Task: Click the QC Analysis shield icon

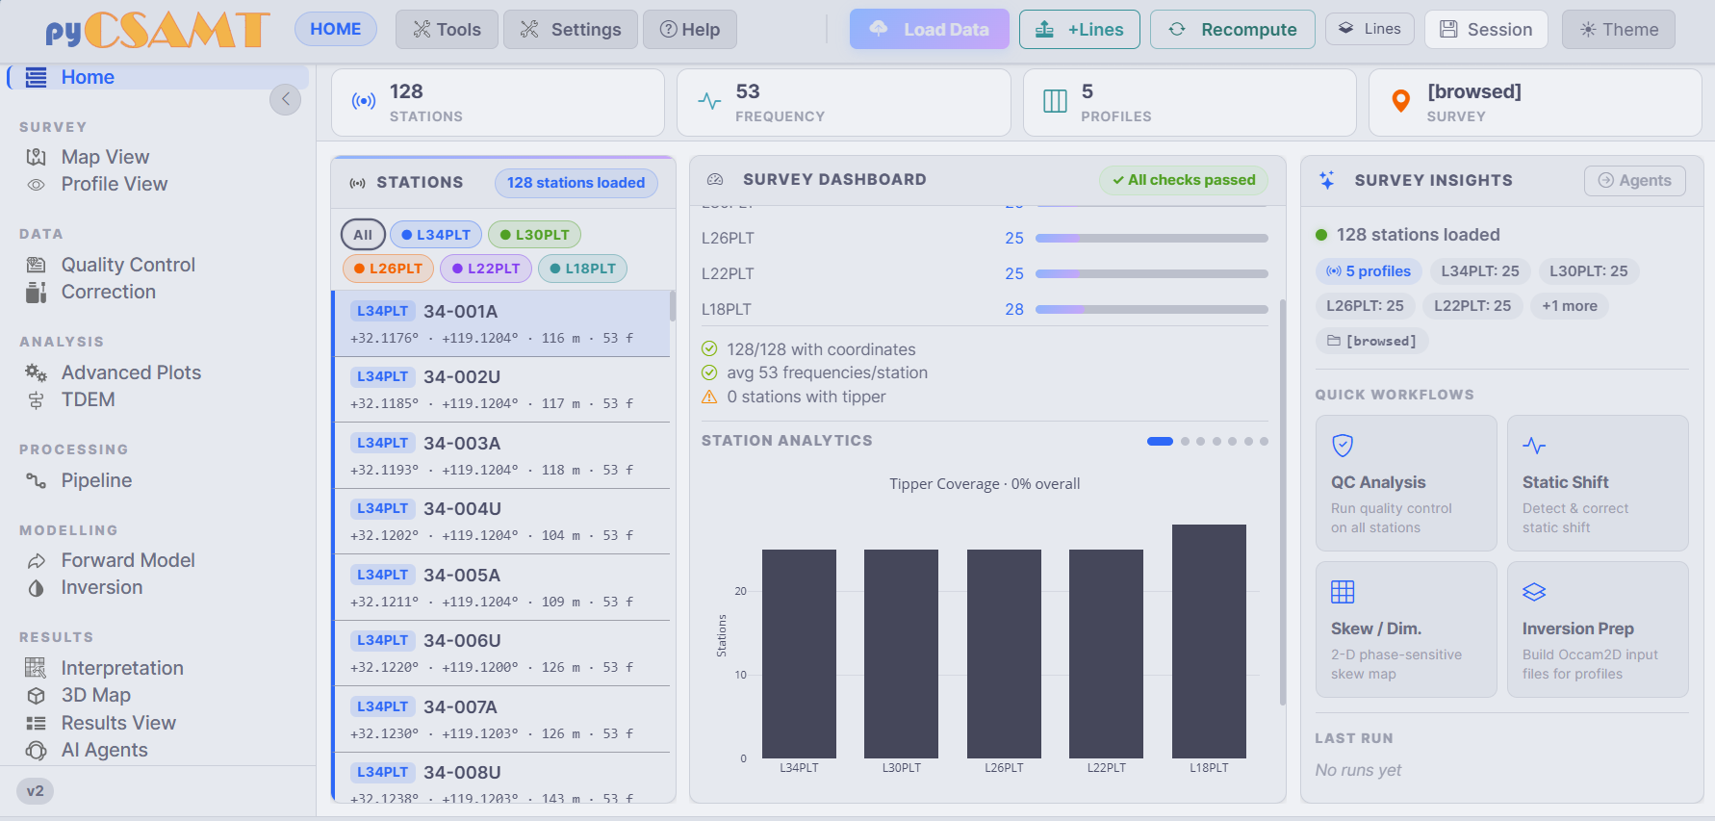Action: (x=1343, y=445)
